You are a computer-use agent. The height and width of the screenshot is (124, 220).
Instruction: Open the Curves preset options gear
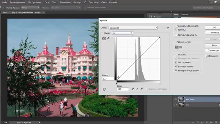tap(168, 28)
